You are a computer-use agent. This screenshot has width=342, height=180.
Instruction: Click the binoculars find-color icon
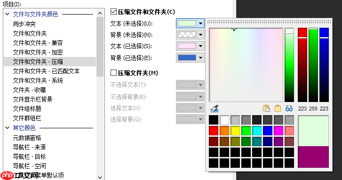tap(289, 108)
